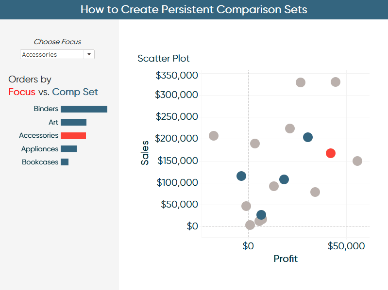
Task: Click the Sales axis title
Action: (145, 153)
